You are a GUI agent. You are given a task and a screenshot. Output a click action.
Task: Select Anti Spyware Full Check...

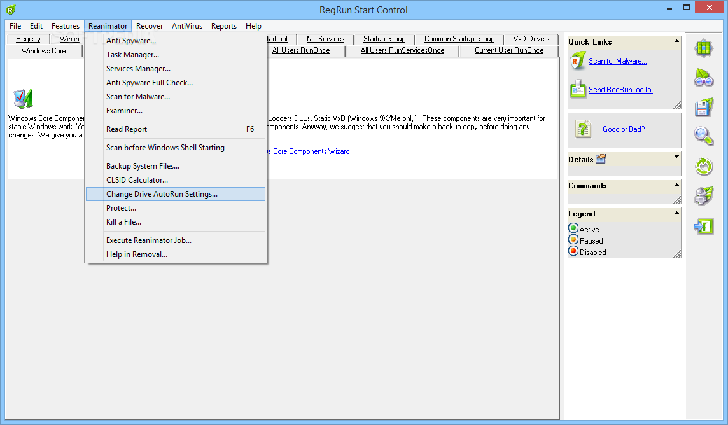pyautogui.click(x=176, y=83)
